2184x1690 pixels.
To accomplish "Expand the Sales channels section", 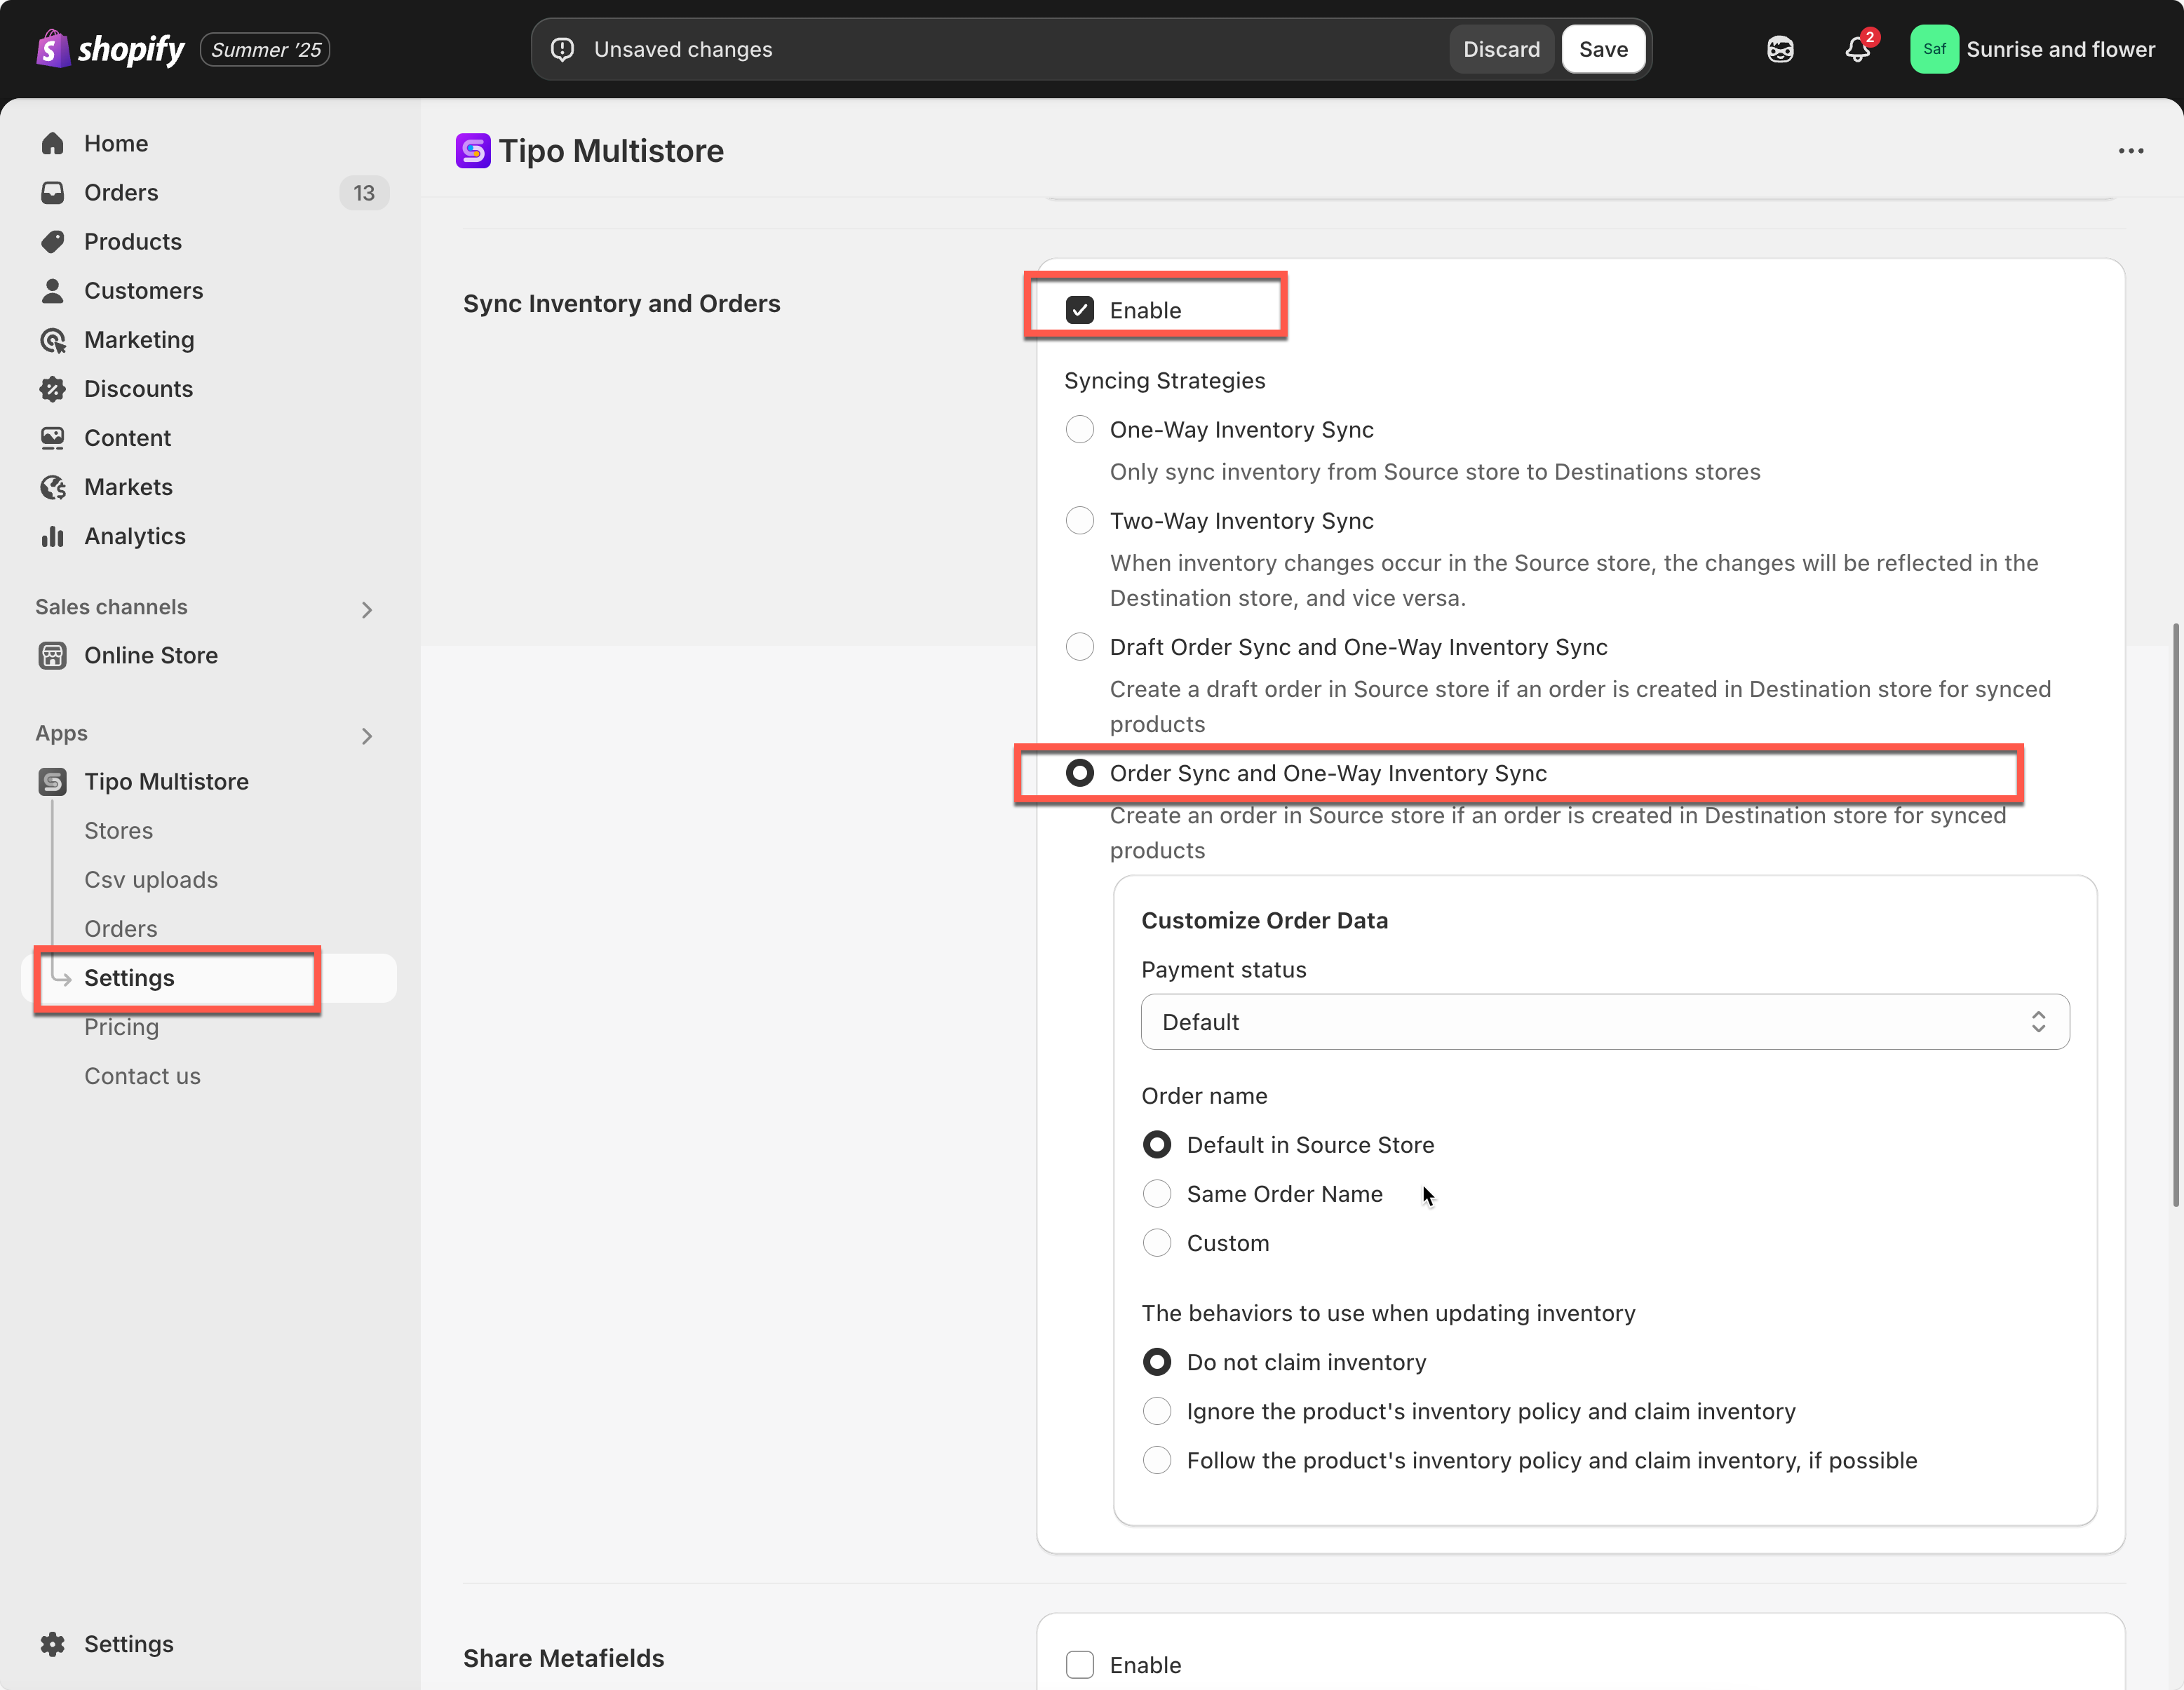I will 367,610.
